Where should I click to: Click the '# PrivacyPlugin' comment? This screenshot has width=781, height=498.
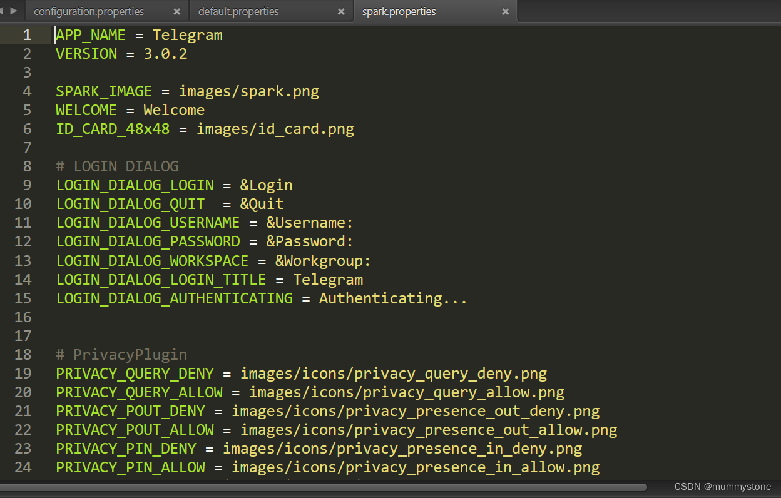click(x=121, y=355)
